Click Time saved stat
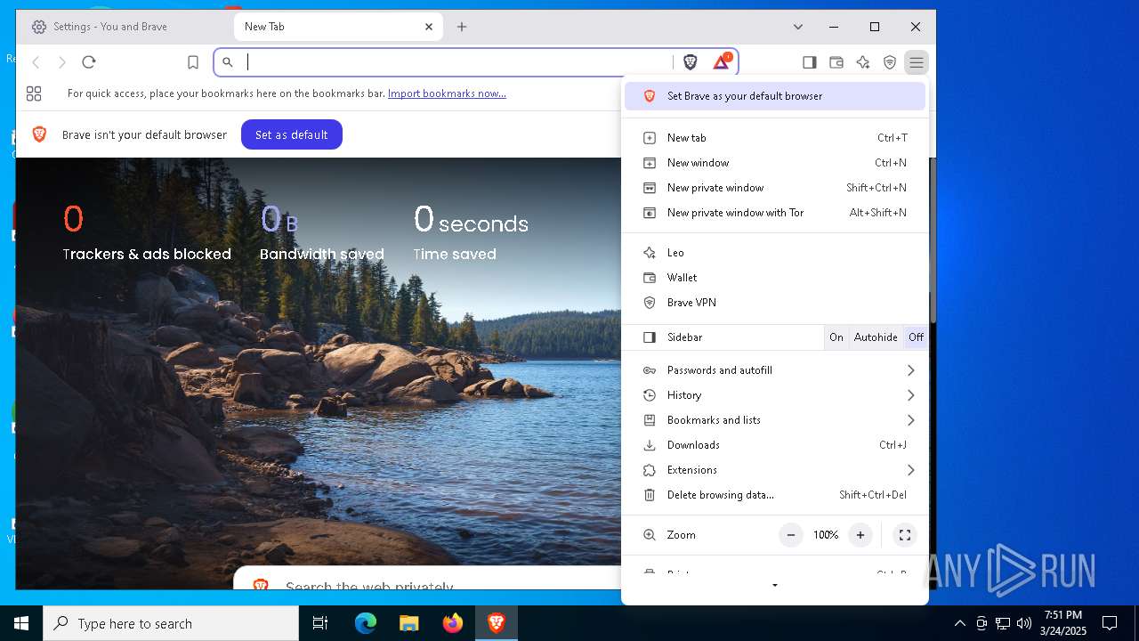Viewport: 1139px width, 641px height. coord(471,232)
